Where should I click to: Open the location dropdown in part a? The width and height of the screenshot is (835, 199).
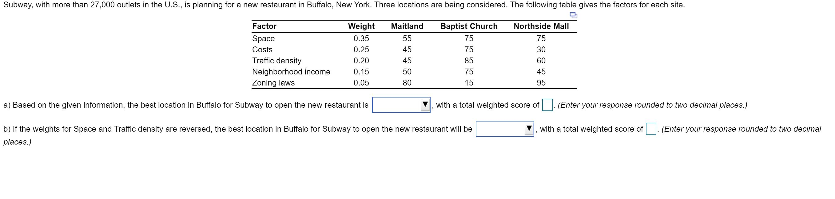click(402, 105)
